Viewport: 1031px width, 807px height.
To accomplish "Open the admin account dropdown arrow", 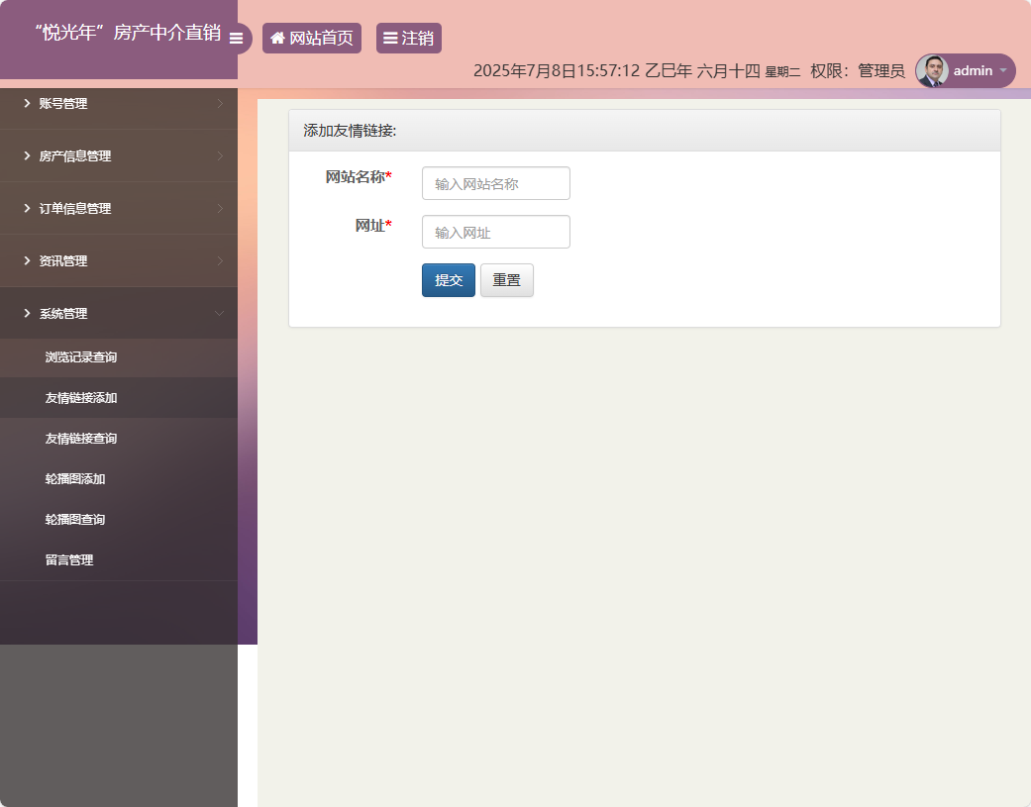I will 1003,71.
